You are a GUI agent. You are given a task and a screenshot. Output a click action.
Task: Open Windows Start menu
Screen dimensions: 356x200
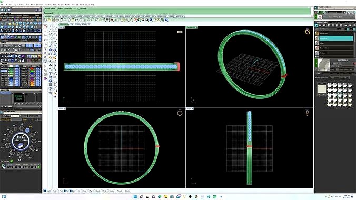(x=135, y=197)
